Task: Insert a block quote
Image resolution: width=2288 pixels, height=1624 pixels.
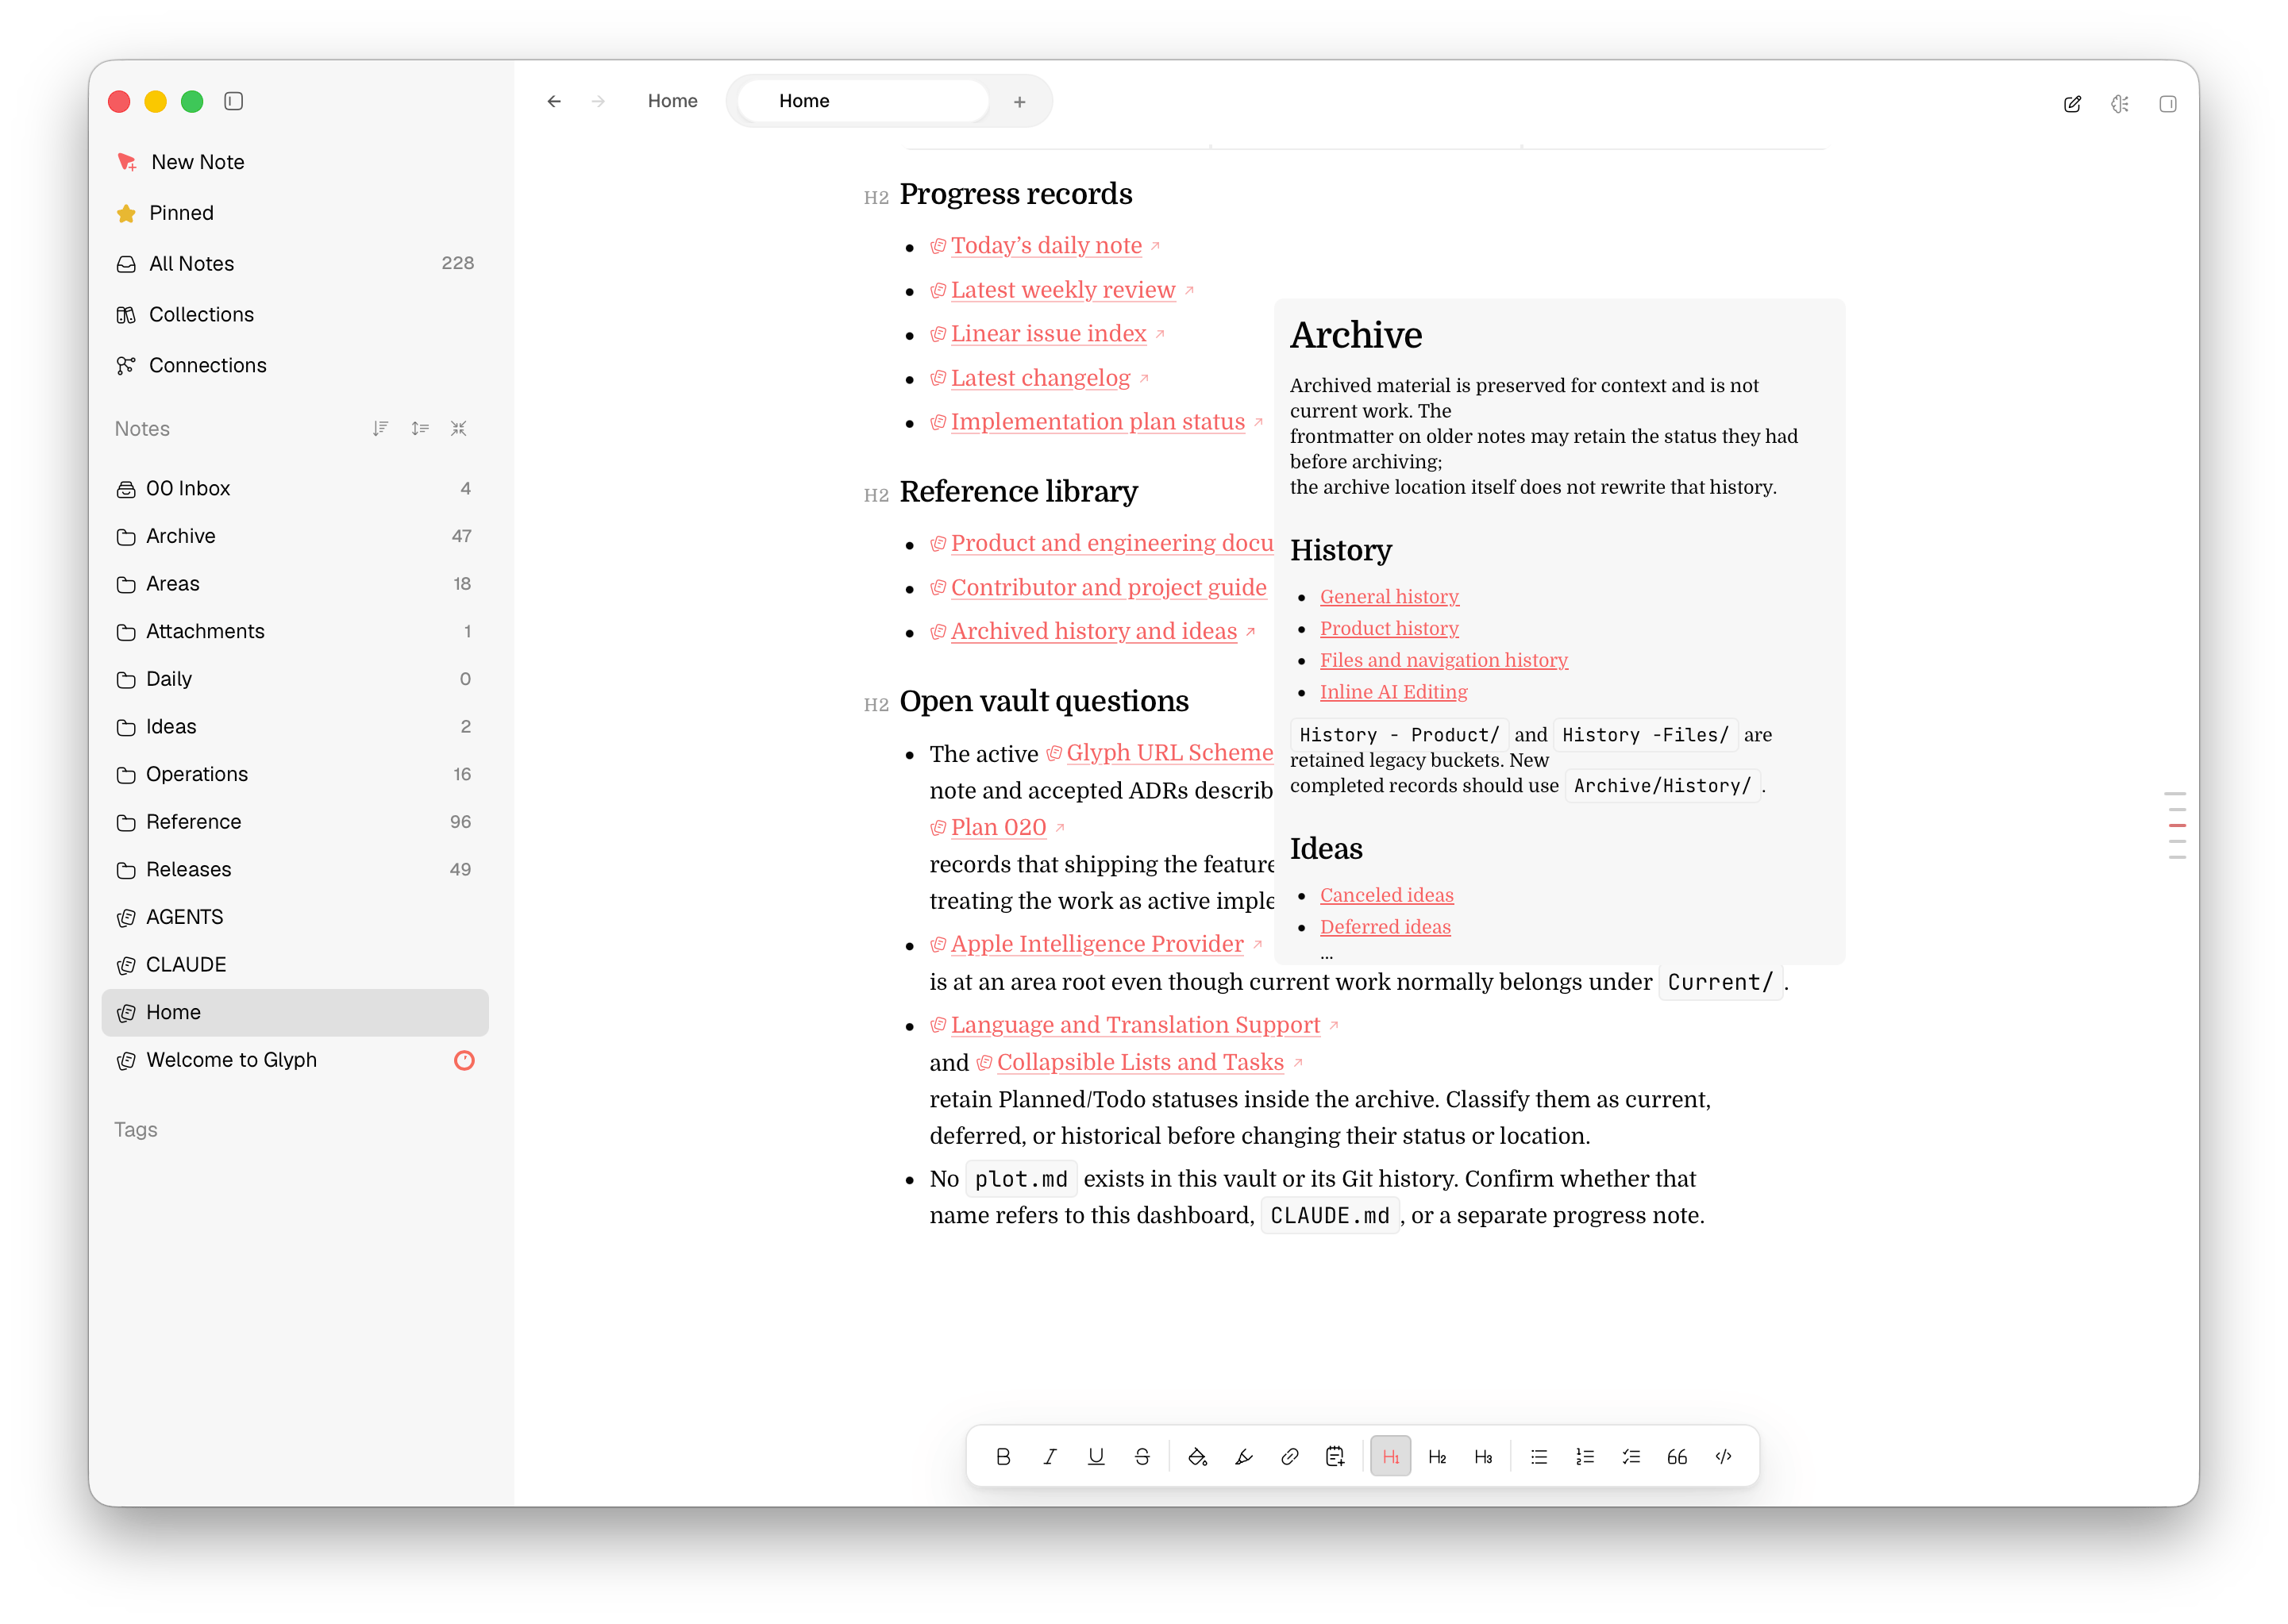Action: (x=1677, y=1456)
